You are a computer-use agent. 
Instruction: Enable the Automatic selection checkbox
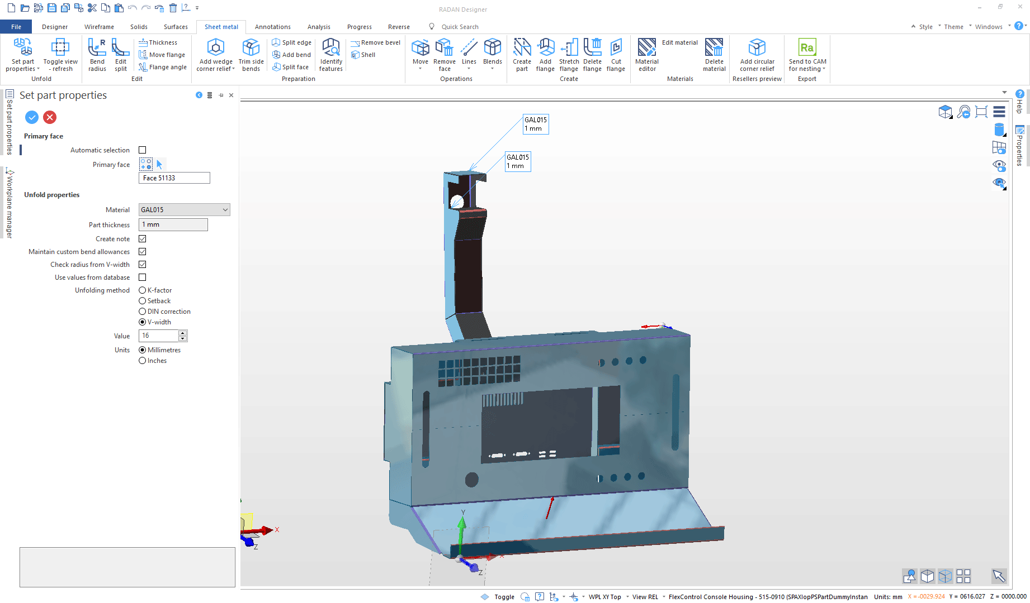click(x=143, y=150)
